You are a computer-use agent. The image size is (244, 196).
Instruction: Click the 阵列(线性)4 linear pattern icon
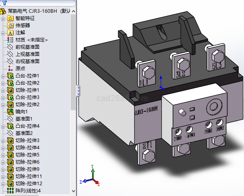pos(10,191)
